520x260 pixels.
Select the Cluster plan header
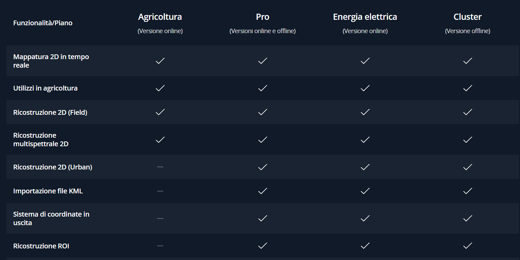point(467,17)
